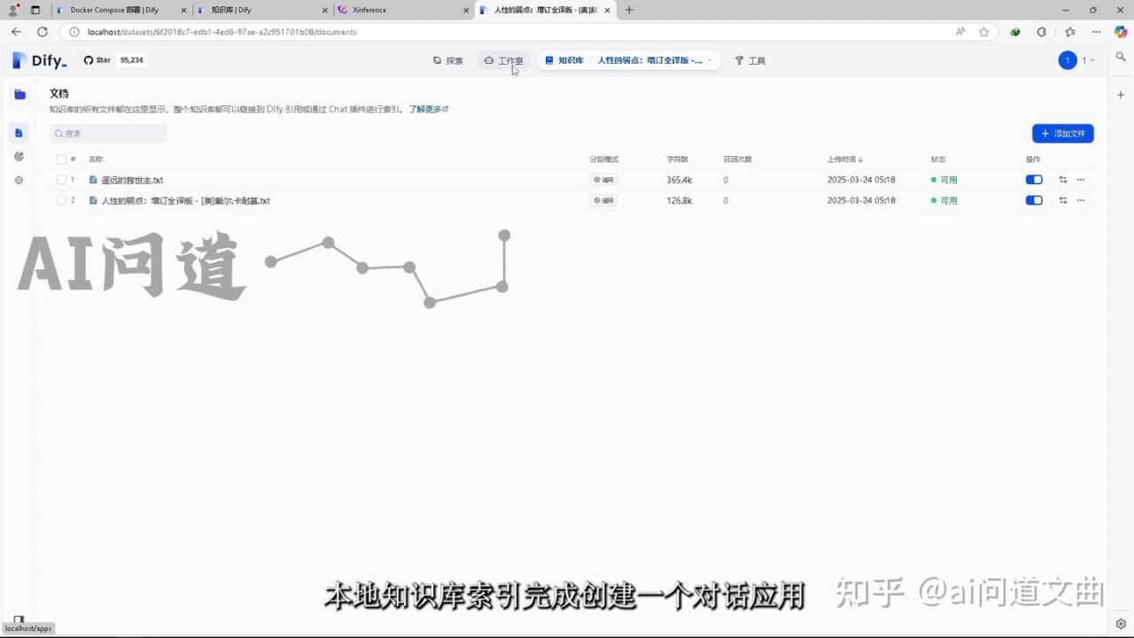Add item to Edge sidebar plus icon
Viewport: 1134px width, 638px height.
click(x=1121, y=95)
